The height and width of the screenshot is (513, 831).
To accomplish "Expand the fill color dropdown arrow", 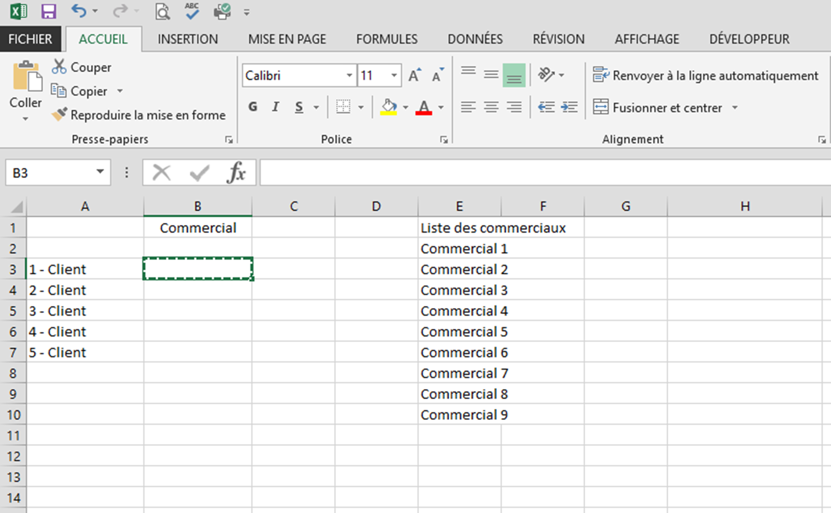I will (406, 107).
